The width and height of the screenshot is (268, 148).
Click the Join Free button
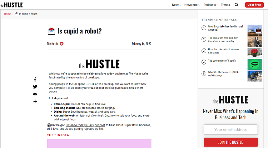[x=254, y=5]
